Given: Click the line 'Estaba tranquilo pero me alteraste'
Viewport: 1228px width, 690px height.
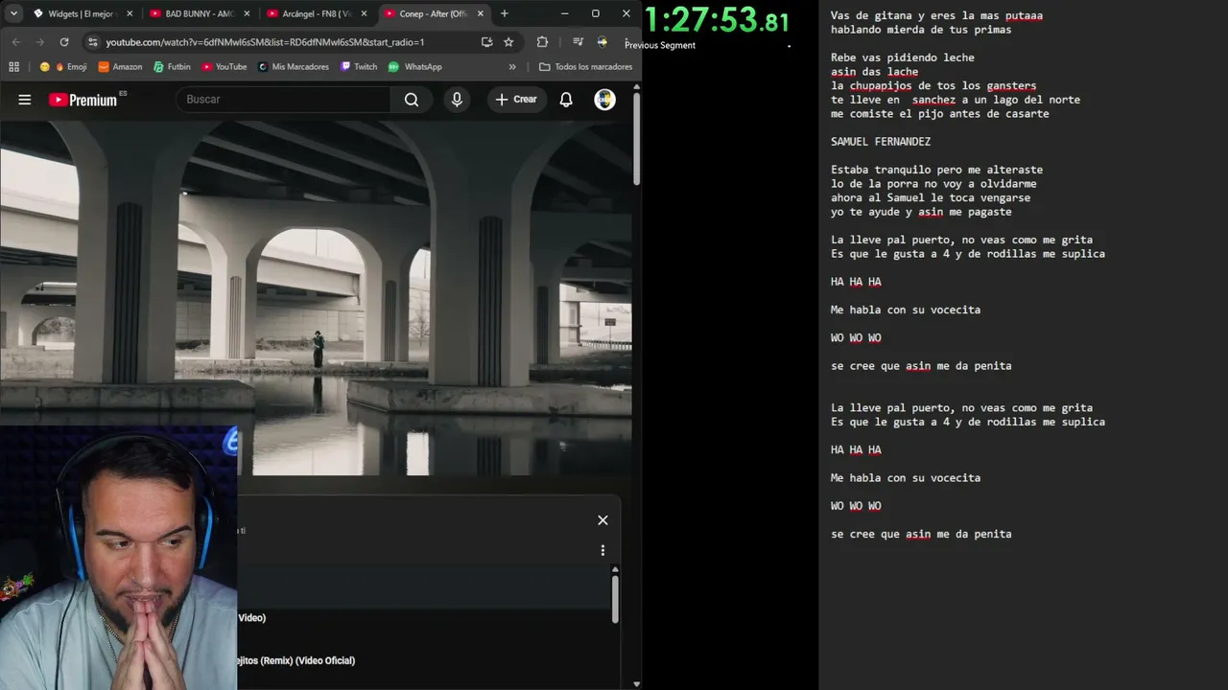Looking at the screenshot, I should [936, 170].
